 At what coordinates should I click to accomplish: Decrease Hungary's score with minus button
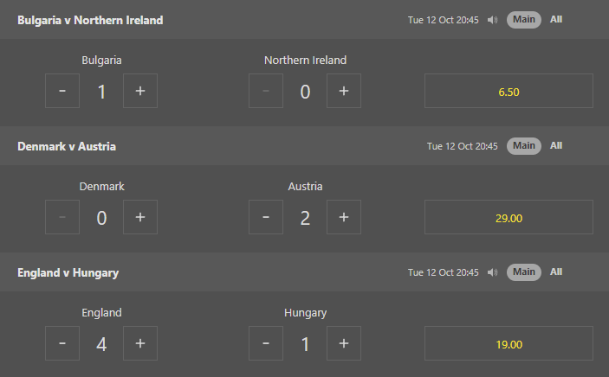(266, 343)
